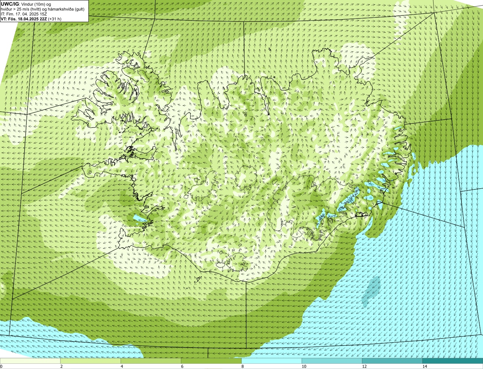Click the legend value label '4'
The image size is (483, 369).
pyautogui.click(x=122, y=366)
